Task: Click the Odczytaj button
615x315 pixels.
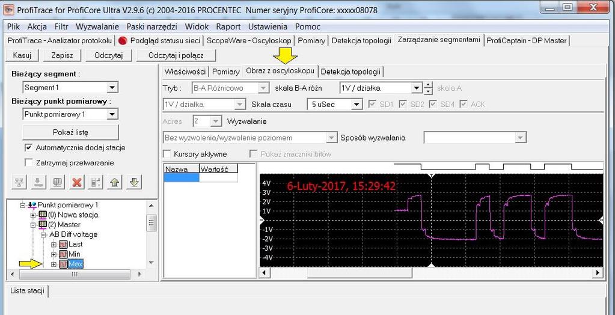Action: pos(109,55)
